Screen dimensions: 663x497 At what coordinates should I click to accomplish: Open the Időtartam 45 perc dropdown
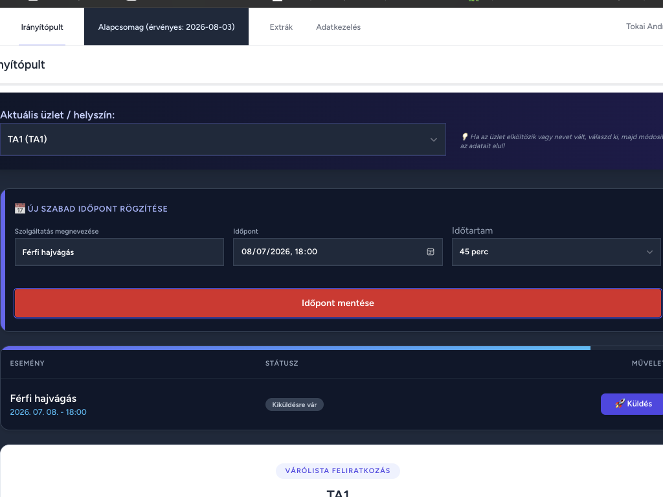556,252
